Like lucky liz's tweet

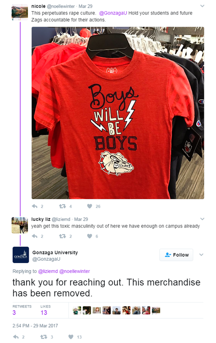(90, 236)
